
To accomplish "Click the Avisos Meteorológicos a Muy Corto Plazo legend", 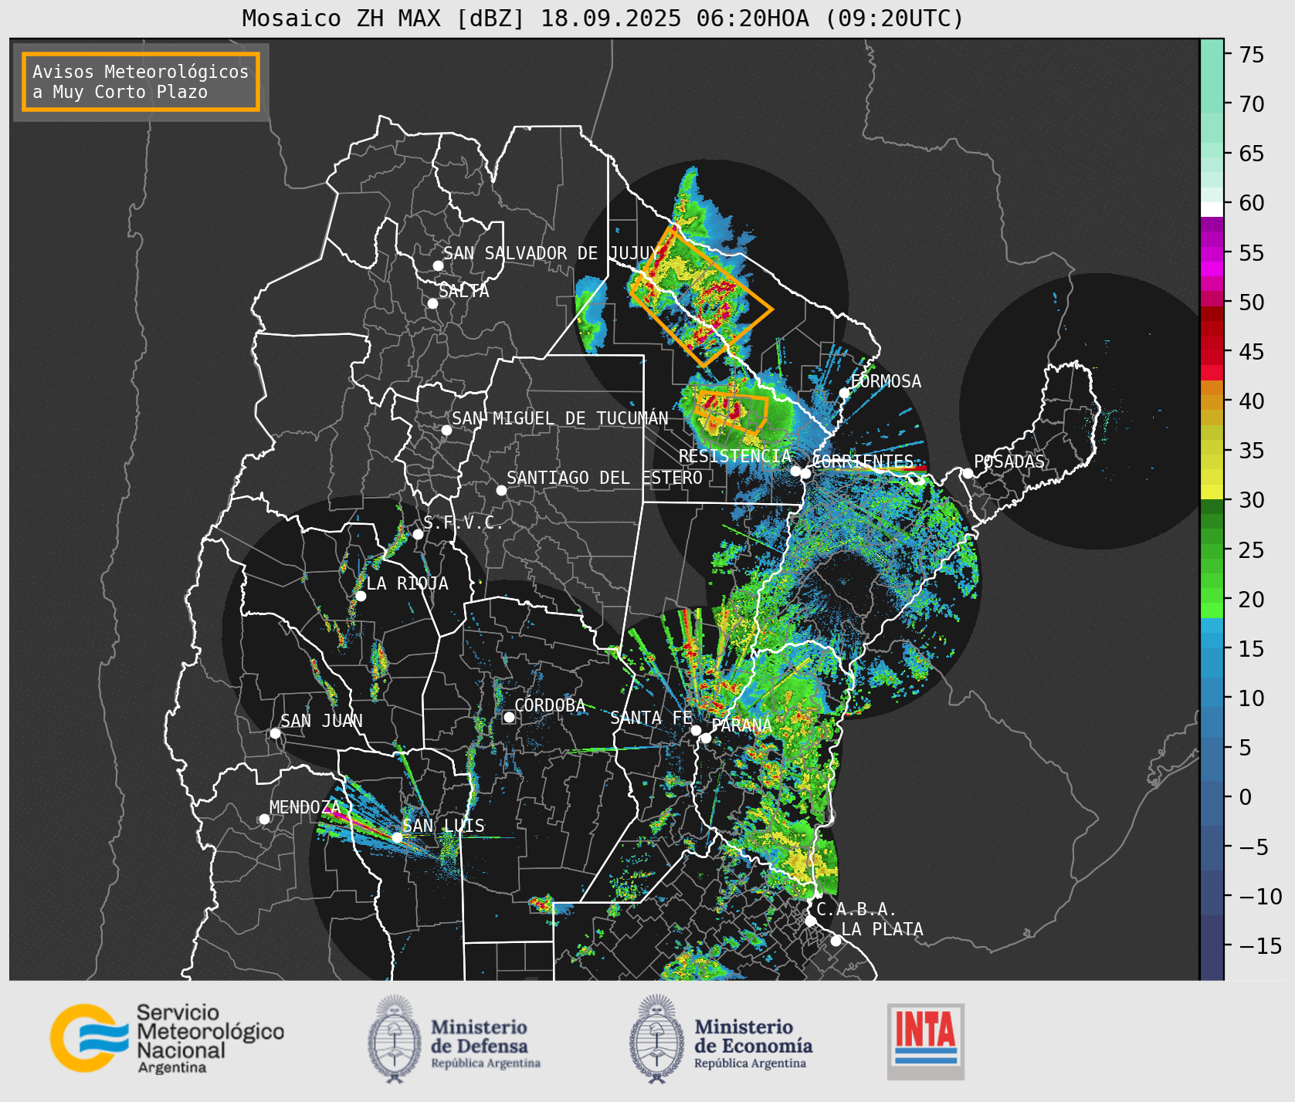I will click(141, 82).
